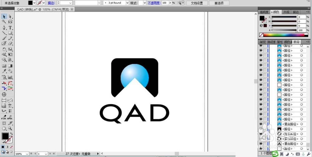Toggle visibility of the blue 复合路径 layer
The image size is (312, 157).
point(261,124)
